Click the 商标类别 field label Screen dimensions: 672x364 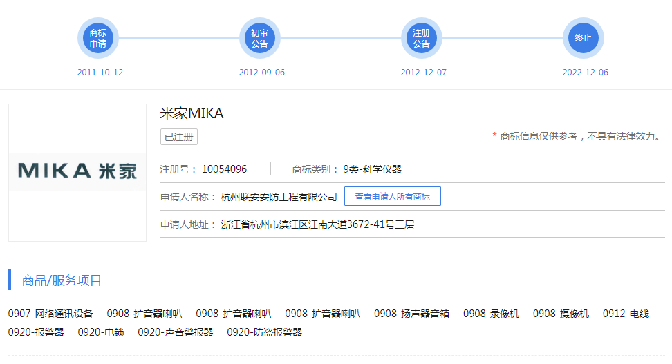[315, 169]
